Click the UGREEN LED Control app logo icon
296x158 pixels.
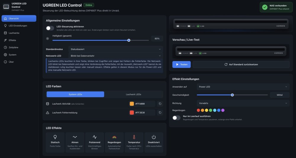6,7
